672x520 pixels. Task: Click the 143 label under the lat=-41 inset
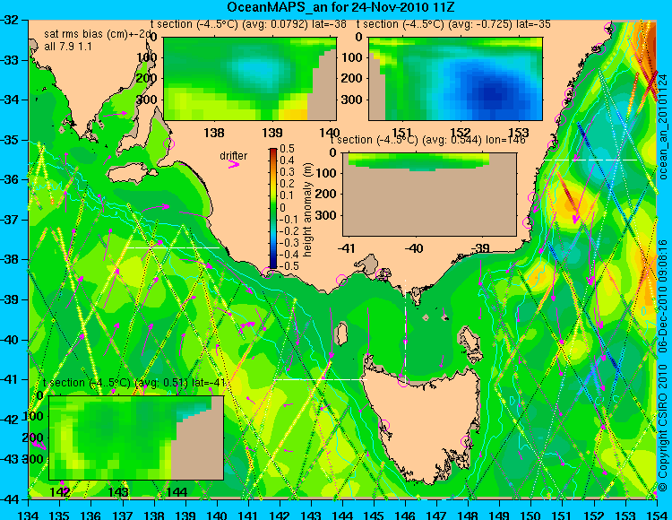click(x=118, y=491)
